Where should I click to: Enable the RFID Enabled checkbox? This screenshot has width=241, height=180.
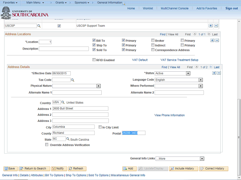tap(94, 60)
